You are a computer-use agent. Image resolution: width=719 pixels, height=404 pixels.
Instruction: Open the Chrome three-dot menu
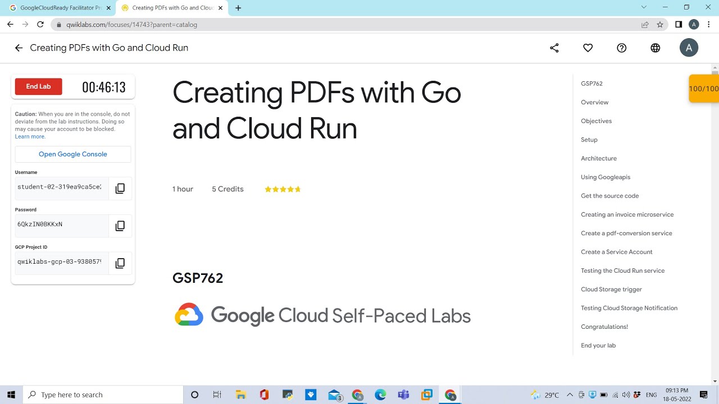709,25
